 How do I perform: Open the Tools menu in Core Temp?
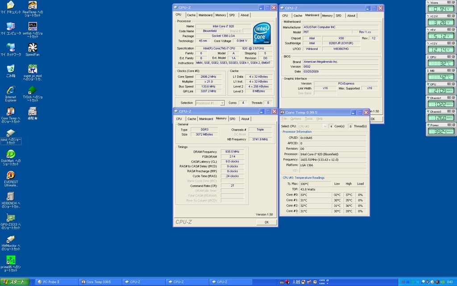[308, 119]
